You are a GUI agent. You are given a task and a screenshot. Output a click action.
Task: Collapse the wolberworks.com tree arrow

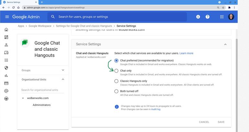23,98
